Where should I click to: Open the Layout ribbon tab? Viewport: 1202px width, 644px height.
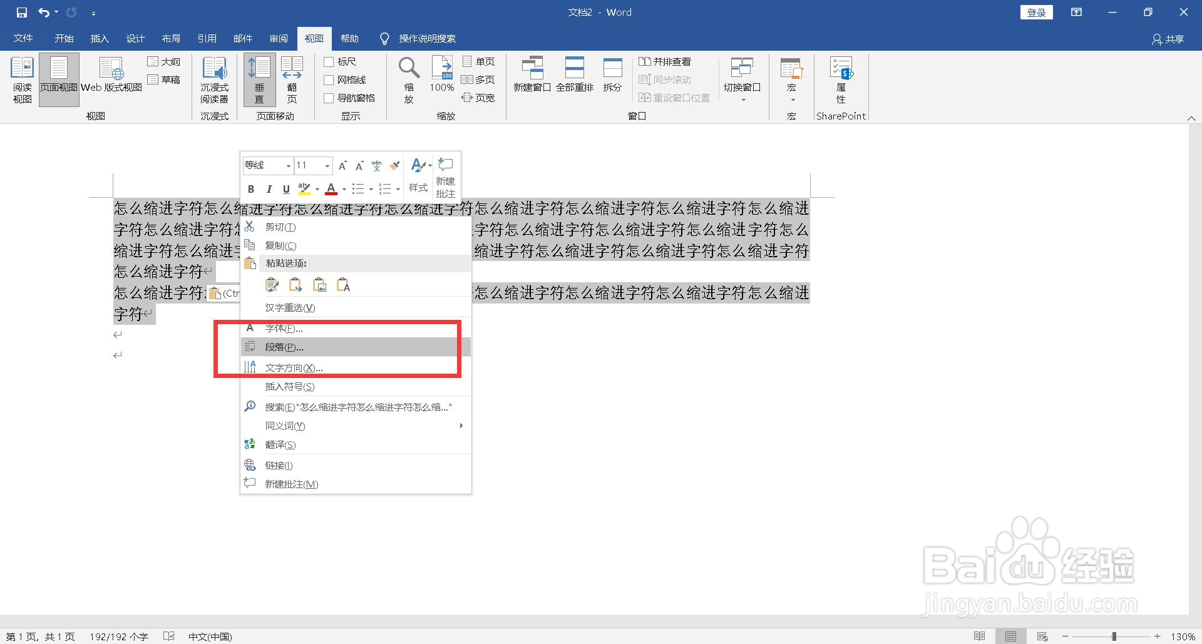click(x=171, y=39)
